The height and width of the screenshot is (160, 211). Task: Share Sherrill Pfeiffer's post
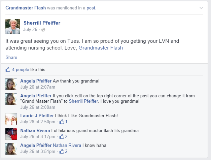click(11, 57)
